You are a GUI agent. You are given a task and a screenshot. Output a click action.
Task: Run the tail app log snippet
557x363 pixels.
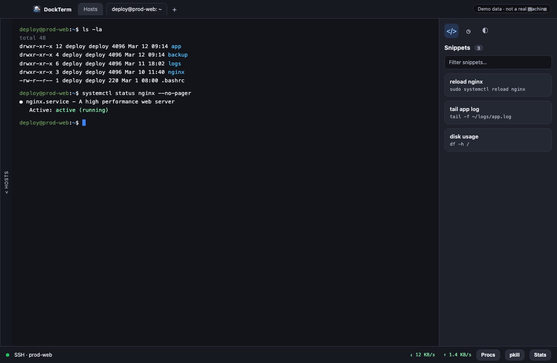(498, 112)
